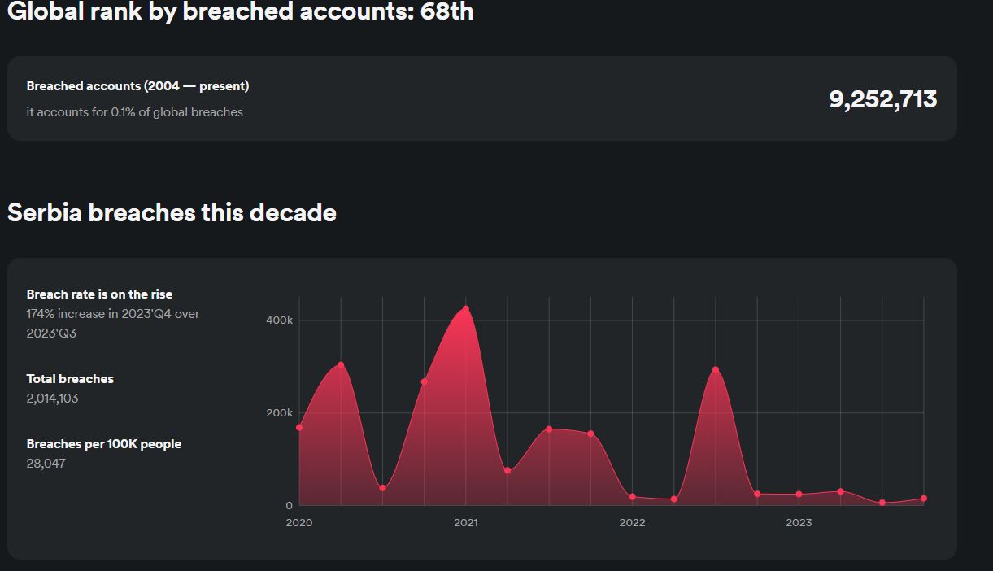Click the 200k y-axis label
The height and width of the screenshot is (571, 993).
point(279,413)
